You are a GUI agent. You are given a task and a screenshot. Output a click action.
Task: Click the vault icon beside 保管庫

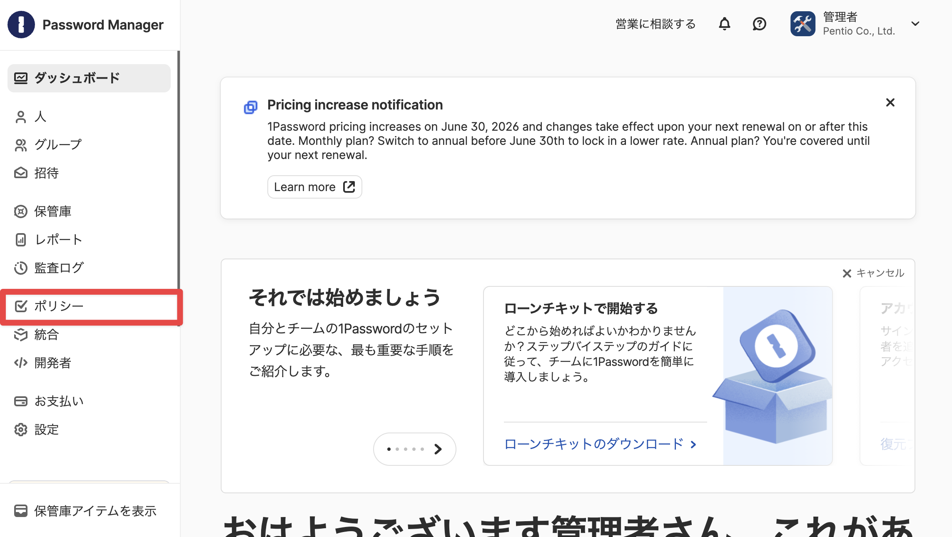(x=20, y=211)
